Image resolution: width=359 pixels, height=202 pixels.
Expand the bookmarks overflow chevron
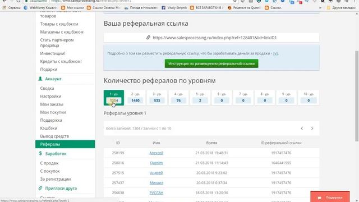(x=320, y=7)
